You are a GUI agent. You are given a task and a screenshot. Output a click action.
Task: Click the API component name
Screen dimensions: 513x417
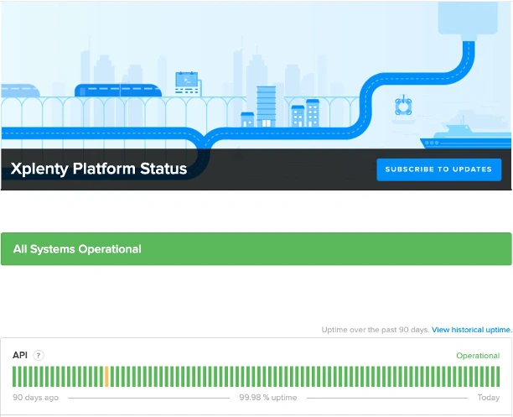[x=19, y=355]
